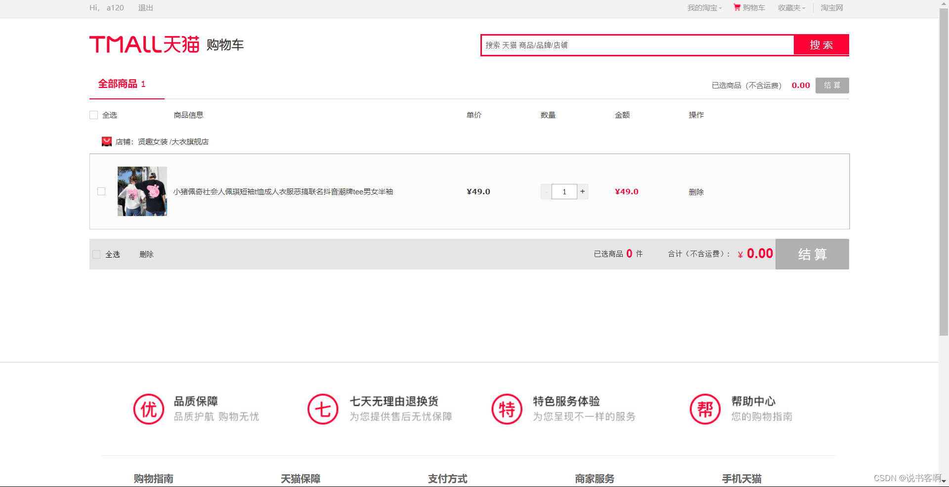Click the 特 special service circle icon
Screen dimensions: 949x487
tap(507, 409)
